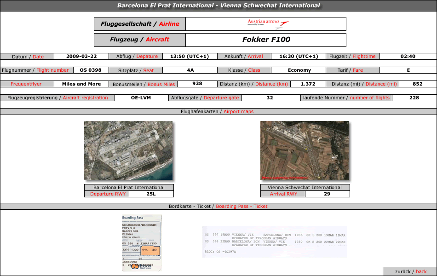The width and height of the screenshot is (437, 276).
Task: Click the Abflug / Depature label
Action: coord(137,56)
